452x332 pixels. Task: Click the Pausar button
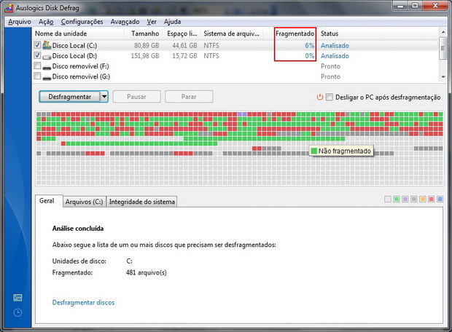[136, 97]
